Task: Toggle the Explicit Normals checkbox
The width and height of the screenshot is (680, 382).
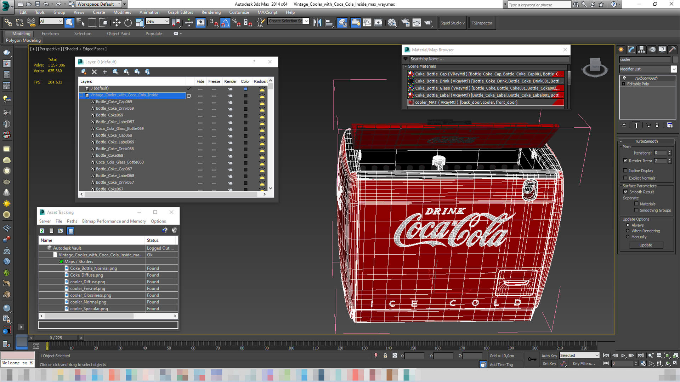Action: click(625, 178)
